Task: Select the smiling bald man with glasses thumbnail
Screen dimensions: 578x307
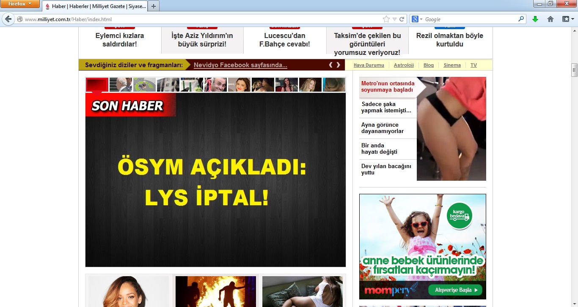Action: [x=215, y=84]
